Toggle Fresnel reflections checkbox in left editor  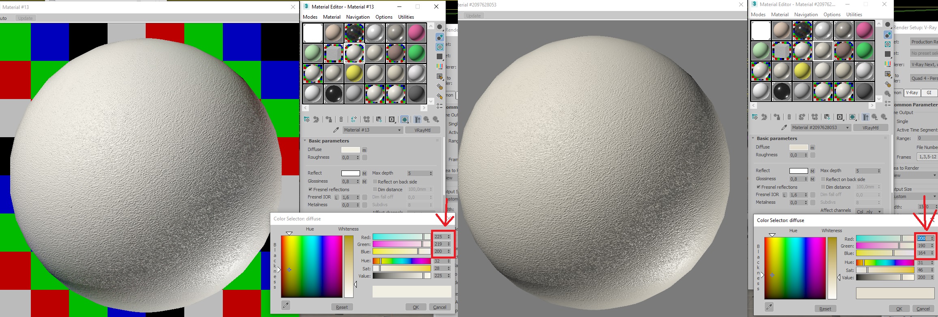tap(311, 190)
